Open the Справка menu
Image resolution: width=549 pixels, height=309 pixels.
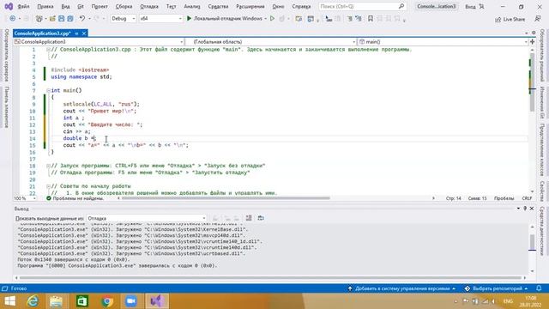tap(301, 6)
